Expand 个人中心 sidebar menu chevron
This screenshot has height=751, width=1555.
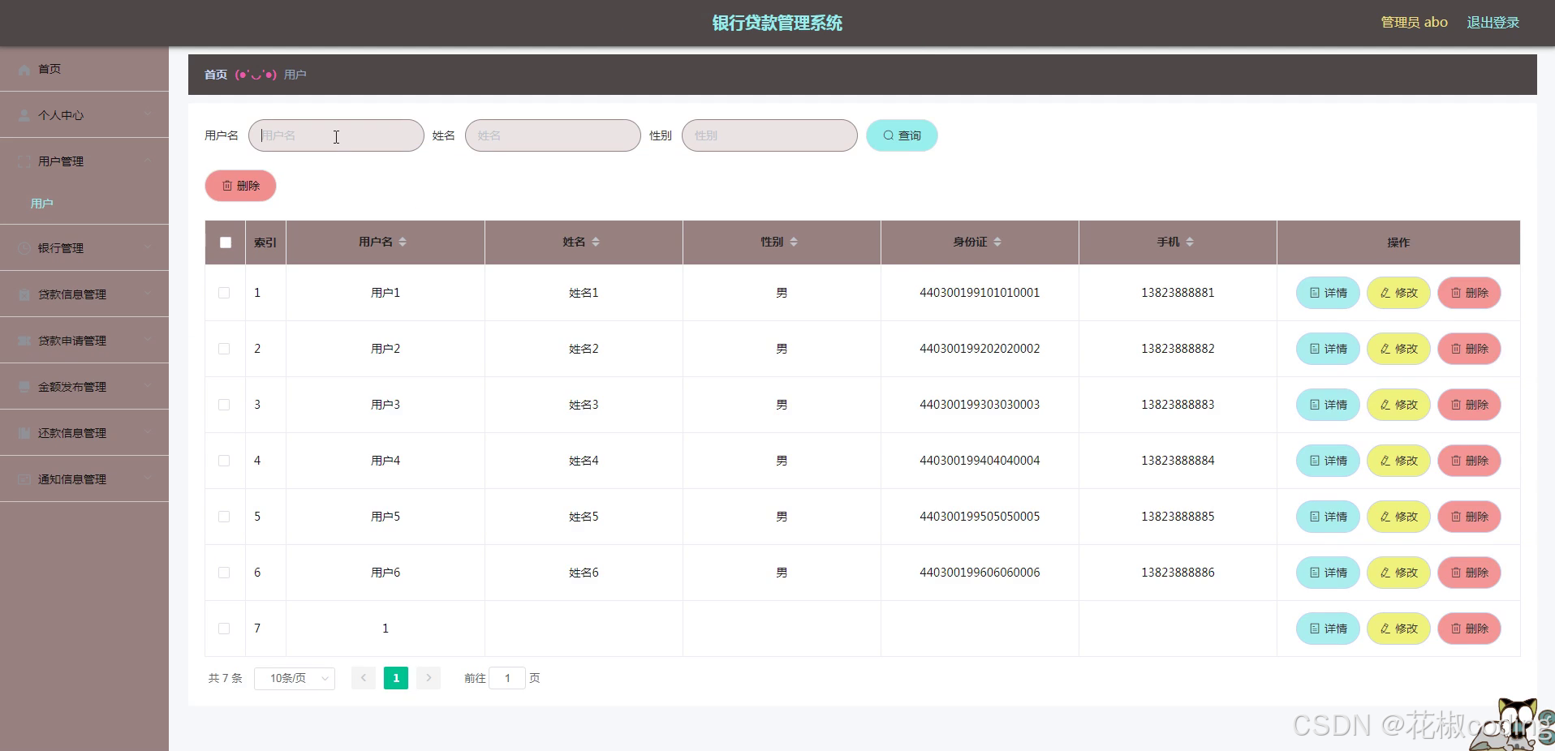[x=148, y=115]
